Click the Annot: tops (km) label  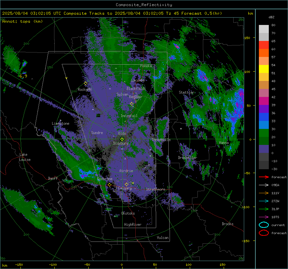pyautogui.click(x=22, y=21)
